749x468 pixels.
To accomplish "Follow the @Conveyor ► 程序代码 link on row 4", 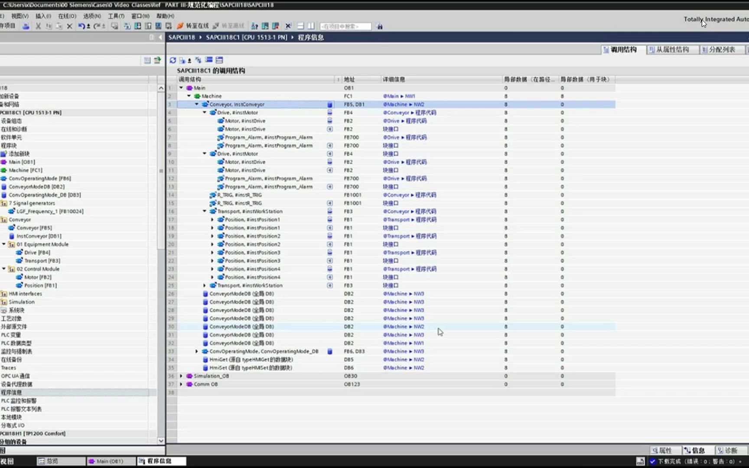I will click(410, 113).
